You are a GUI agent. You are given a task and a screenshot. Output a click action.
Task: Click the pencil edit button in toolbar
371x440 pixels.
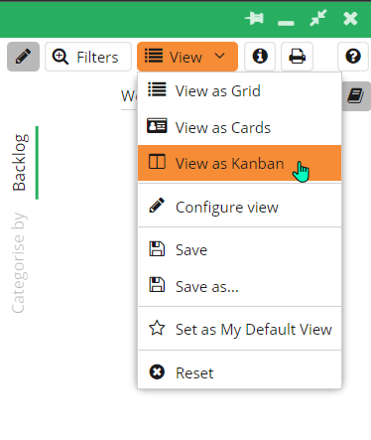pyautogui.click(x=23, y=57)
